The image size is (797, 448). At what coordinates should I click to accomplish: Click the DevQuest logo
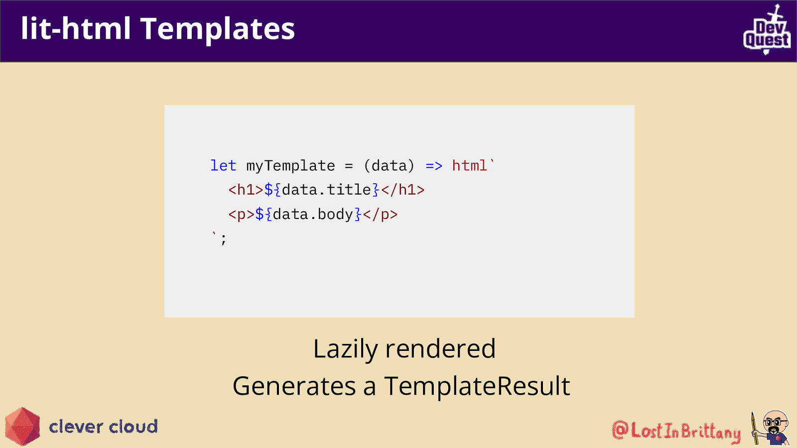767,29
